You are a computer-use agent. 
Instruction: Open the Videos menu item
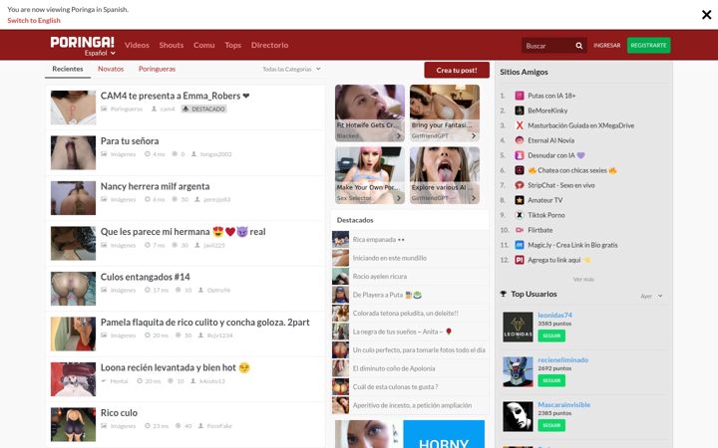pyautogui.click(x=137, y=45)
